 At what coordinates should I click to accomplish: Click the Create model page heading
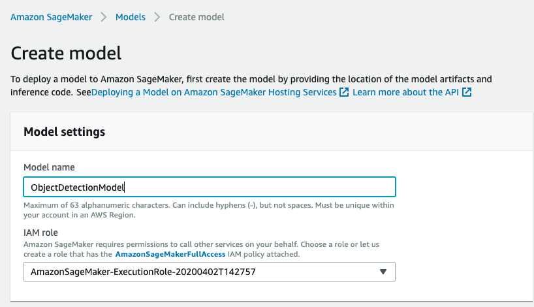click(67, 53)
